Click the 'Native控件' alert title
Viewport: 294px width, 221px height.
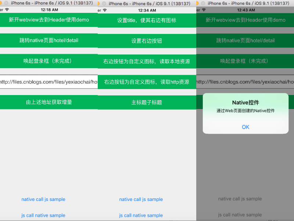[245, 103]
